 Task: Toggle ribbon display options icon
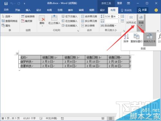128,3
